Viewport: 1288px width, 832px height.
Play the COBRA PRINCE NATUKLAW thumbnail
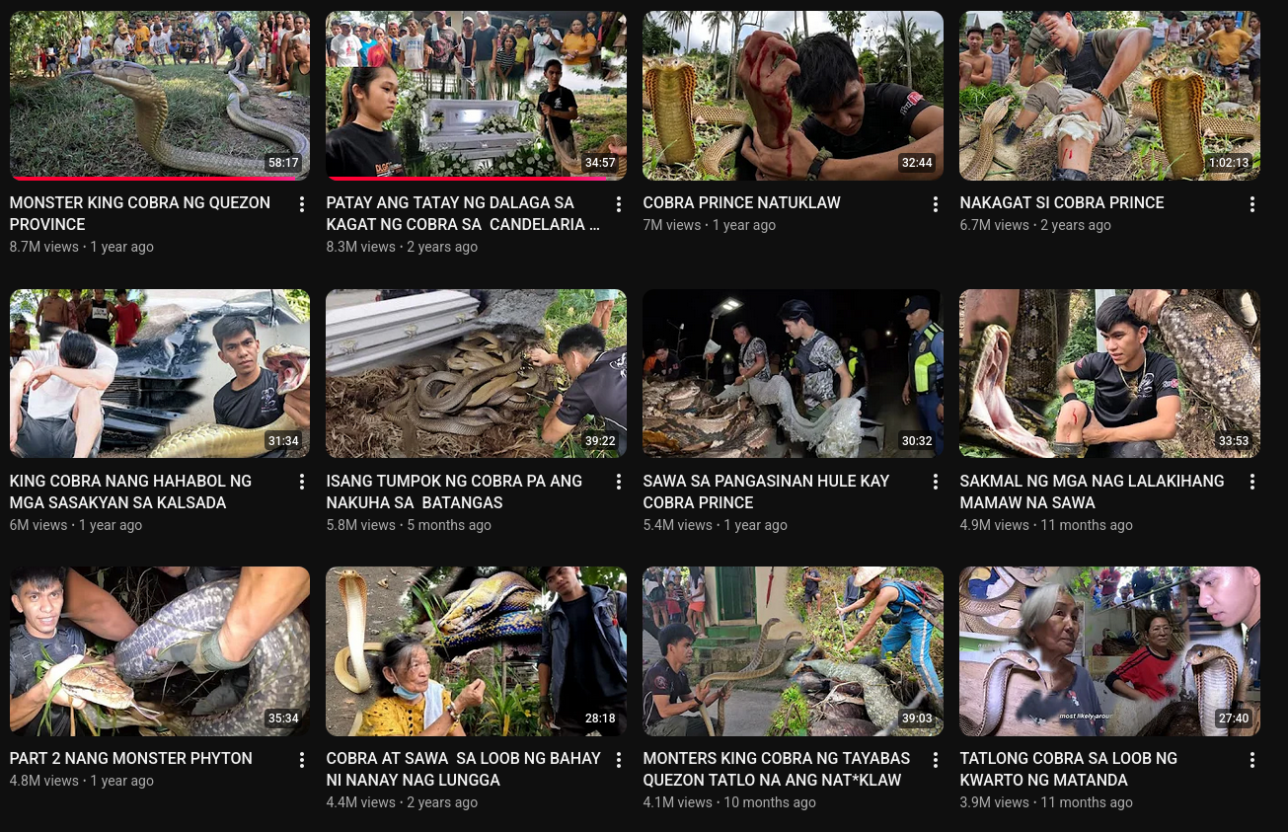794,96
